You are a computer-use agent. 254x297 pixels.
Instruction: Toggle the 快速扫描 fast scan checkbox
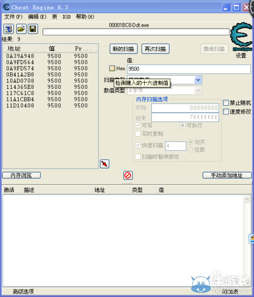(x=138, y=145)
